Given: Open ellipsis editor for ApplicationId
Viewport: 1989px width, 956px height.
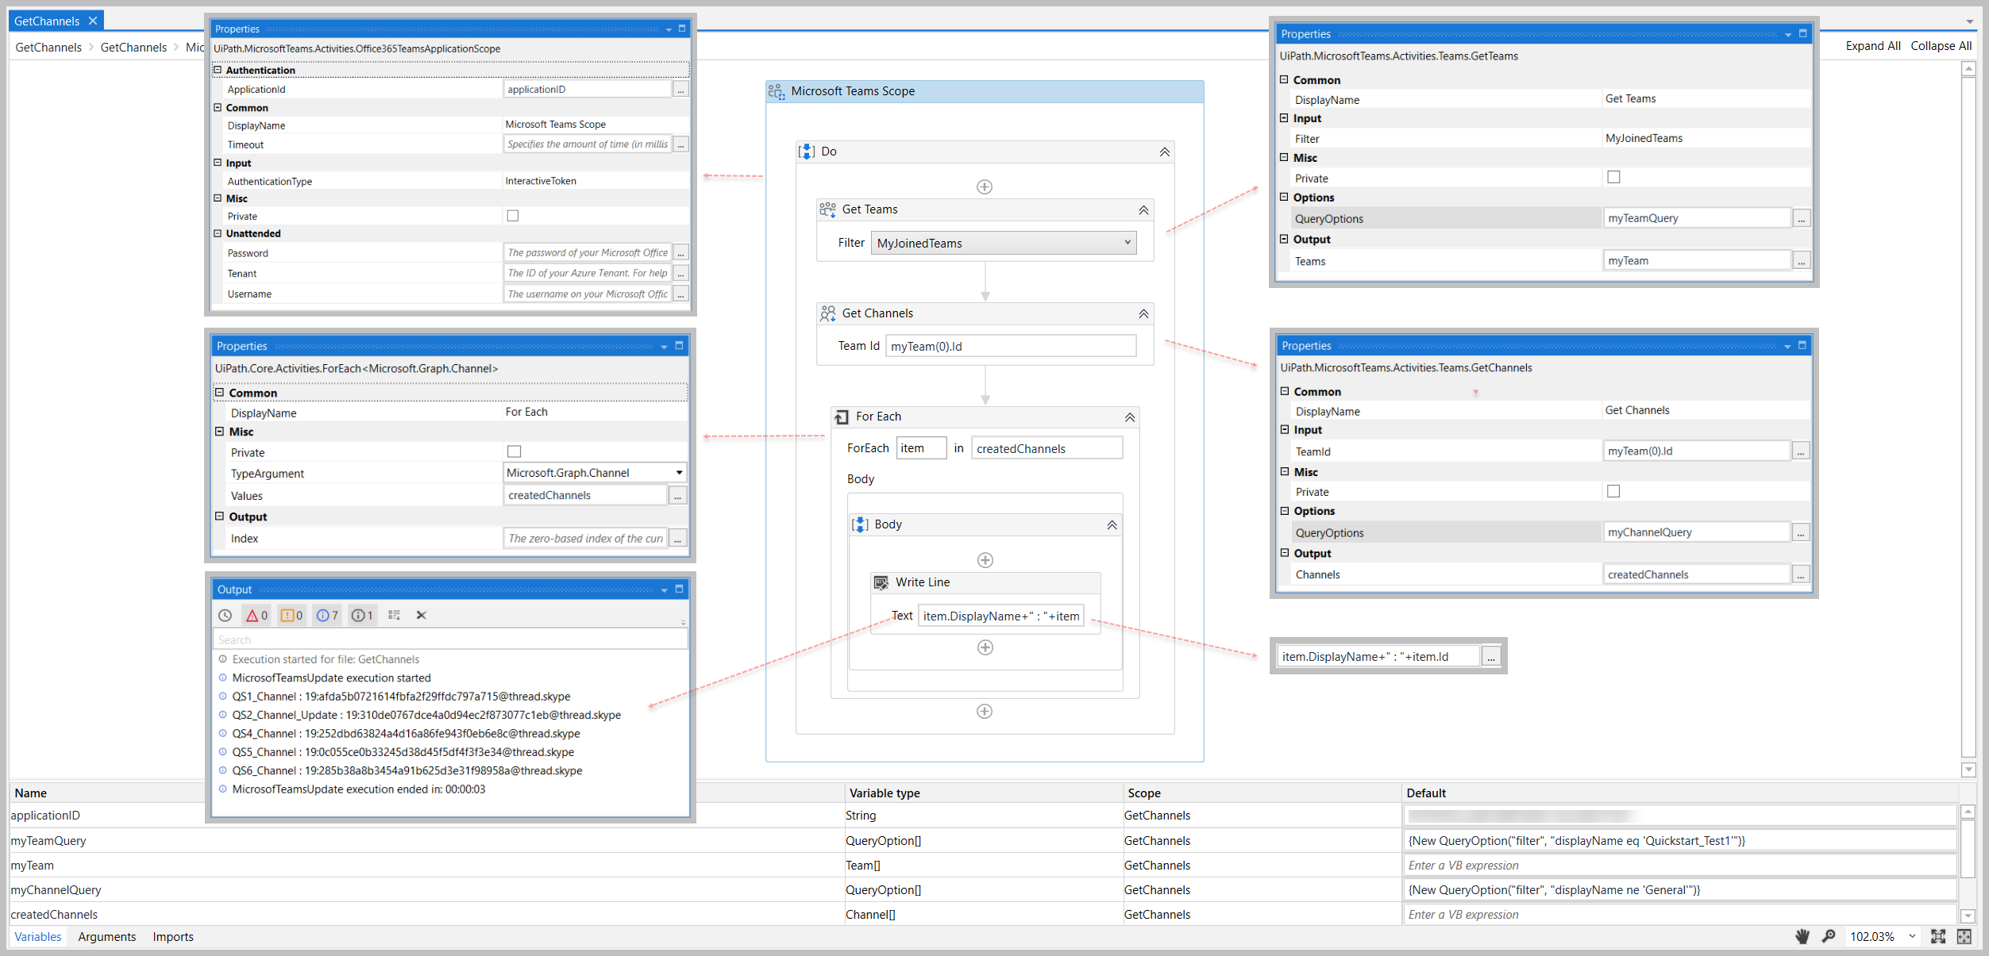Looking at the screenshot, I should point(680,90).
